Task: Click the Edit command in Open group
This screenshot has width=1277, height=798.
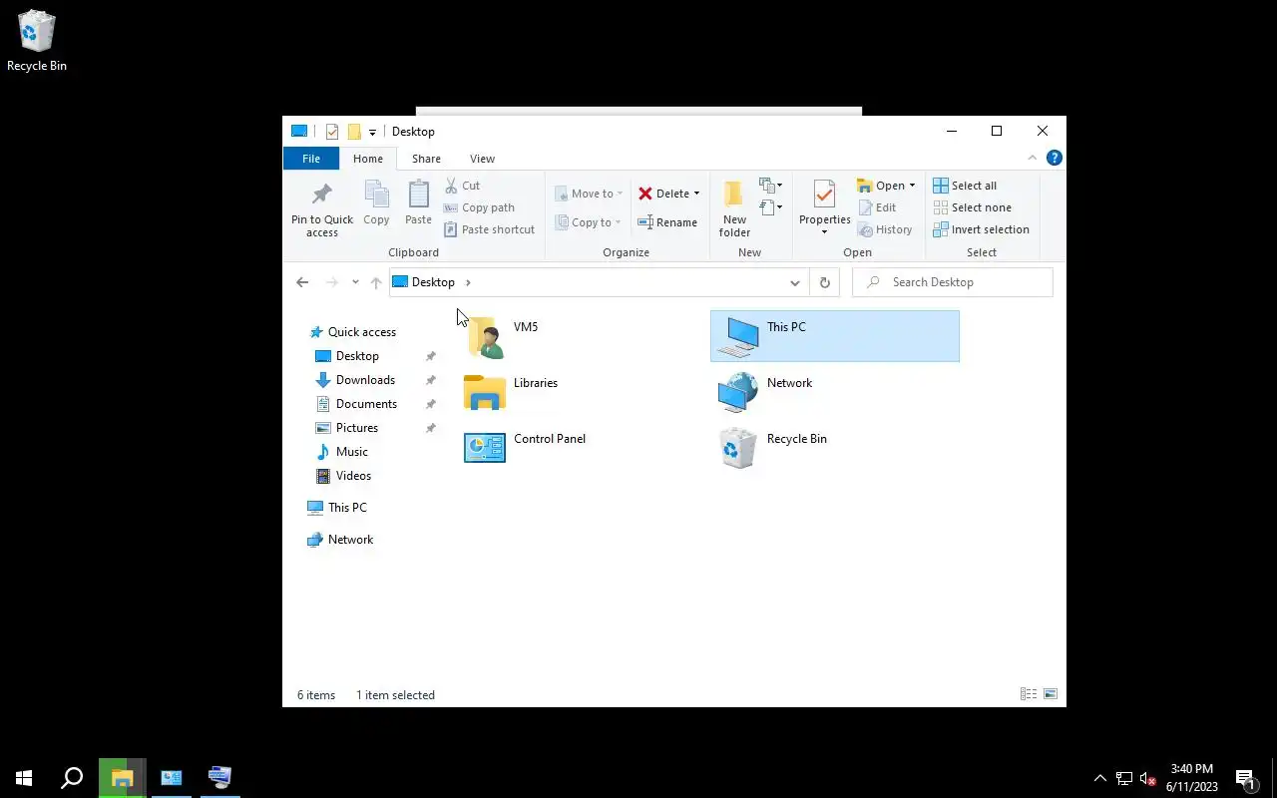Action: point(877,207)
